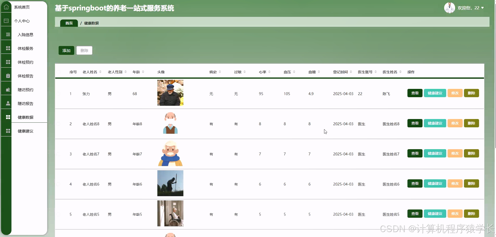Sort by 年龄 column arrows

point(143,72)
